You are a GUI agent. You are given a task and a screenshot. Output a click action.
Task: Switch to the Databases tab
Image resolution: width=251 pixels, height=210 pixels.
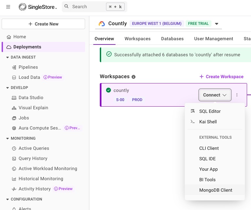tap(172, 39)
